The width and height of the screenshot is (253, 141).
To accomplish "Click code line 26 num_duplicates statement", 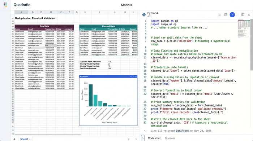I will tap(186, 105).
